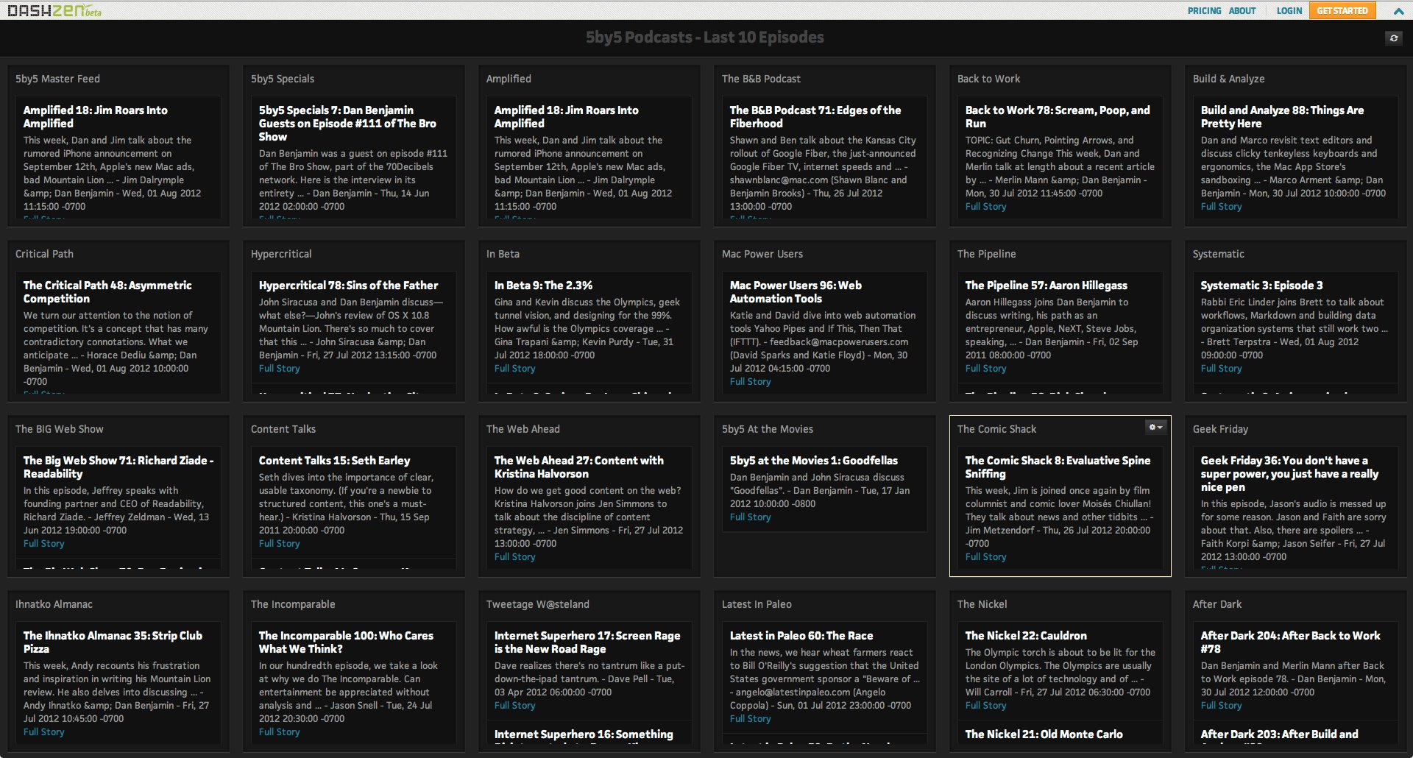Select The Pipeline widget header
1413x758 pixels.
point(986,254)
